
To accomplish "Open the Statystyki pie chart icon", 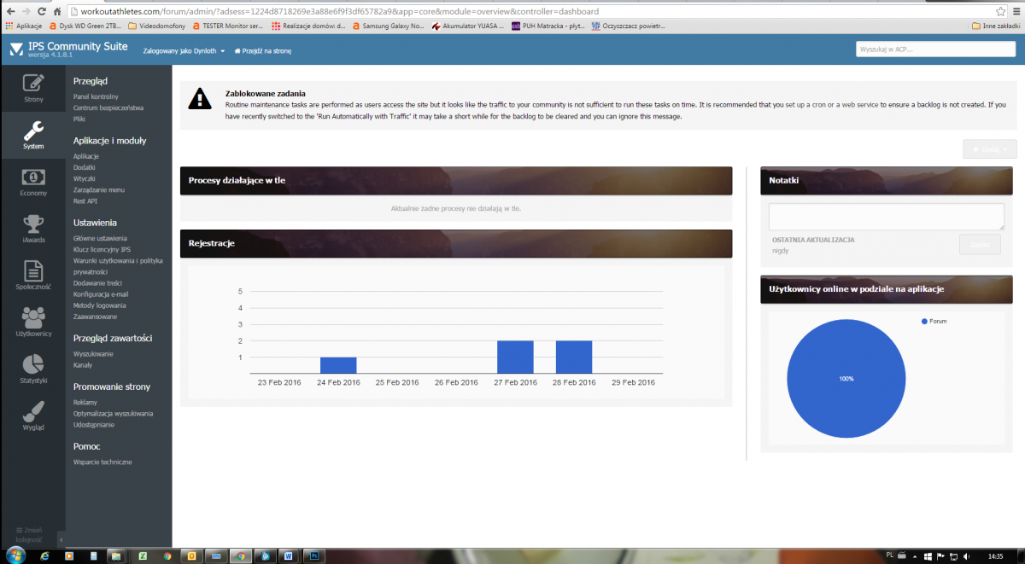I will coord(33,365).
